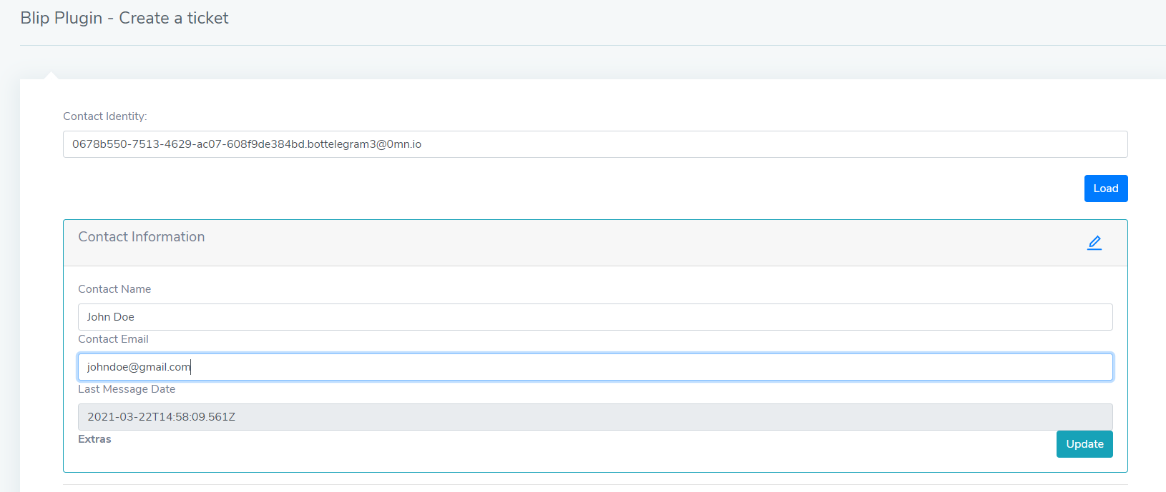Click the disabled Last Message Date field
Viewport: 1166px width, 492px height.
(x=595, y=417)
